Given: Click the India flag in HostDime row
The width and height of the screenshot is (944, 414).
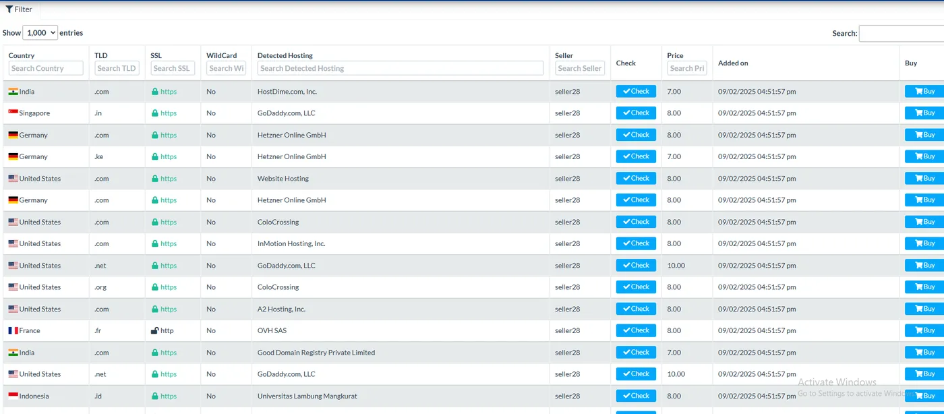Looking at the screenshot, I should click(x=13, y=92).
